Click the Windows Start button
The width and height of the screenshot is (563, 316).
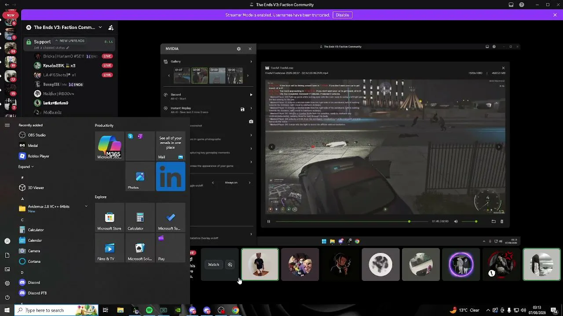click(7, 310)
